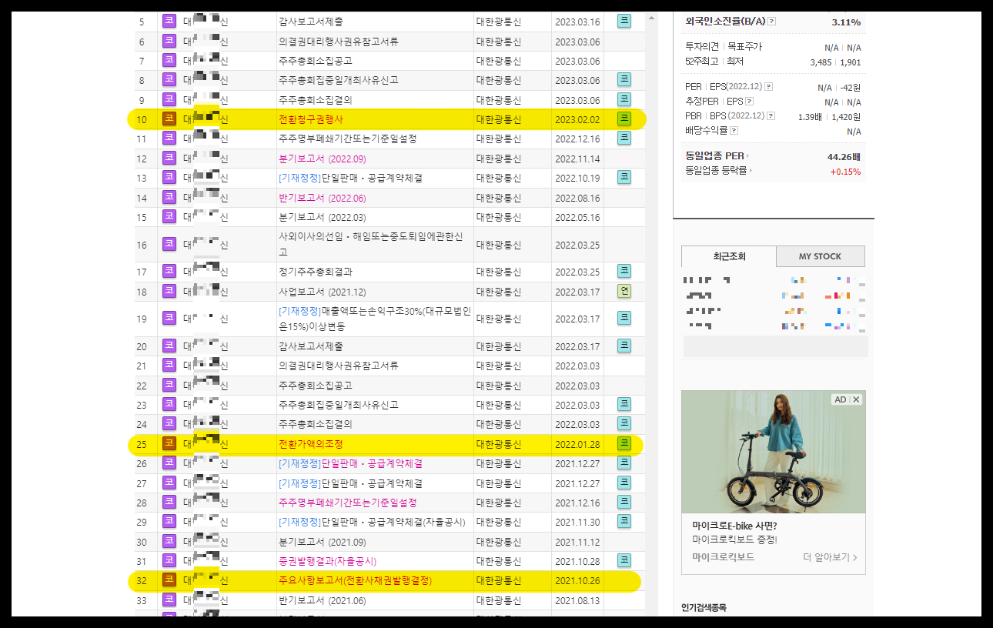Open 증권발행결과(자율공시) disclosure
993x628 pixels.
tap(327, 561)
